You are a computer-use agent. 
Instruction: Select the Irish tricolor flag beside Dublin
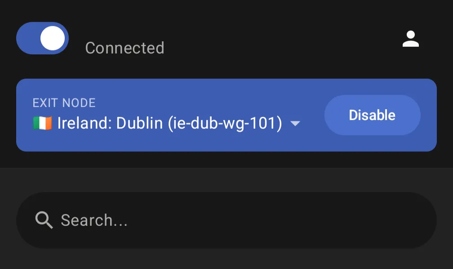(x=43, y=123)
